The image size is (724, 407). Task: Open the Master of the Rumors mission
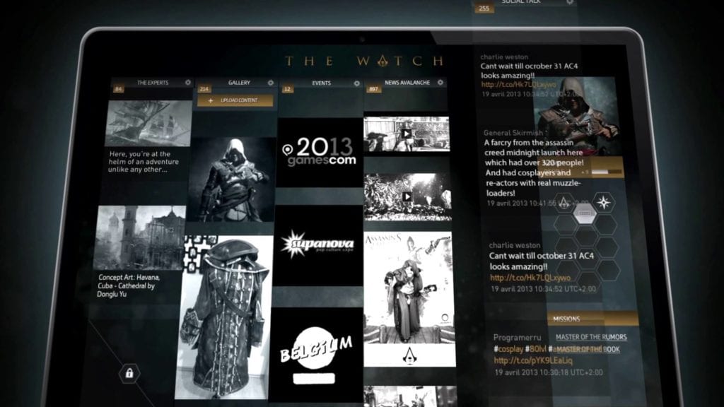point(591,337)
